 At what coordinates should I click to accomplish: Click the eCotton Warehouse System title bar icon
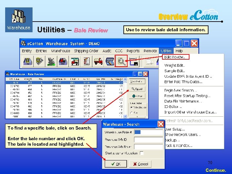[x=23, y=43]
